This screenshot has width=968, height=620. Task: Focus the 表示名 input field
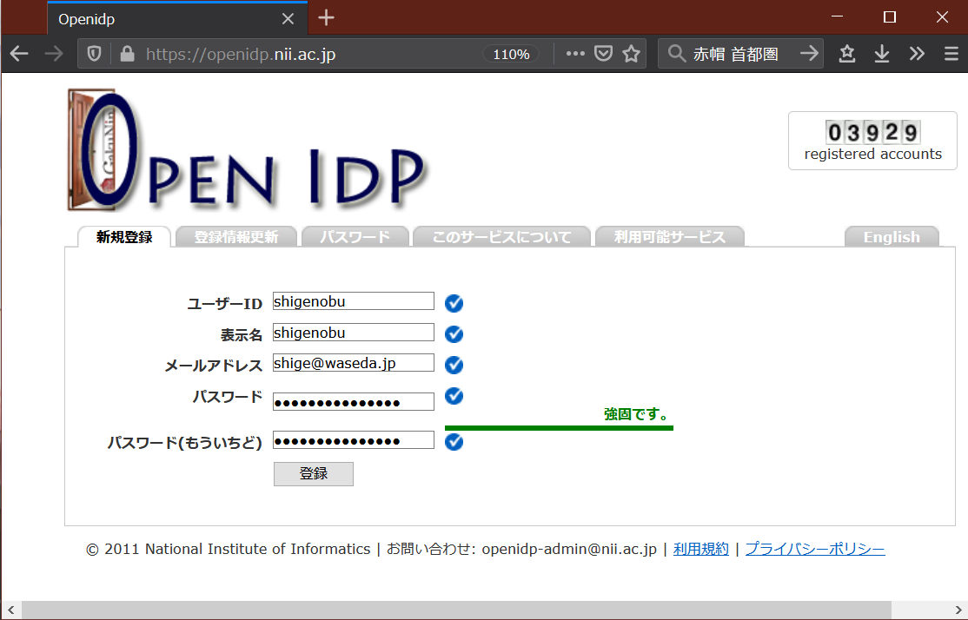(353, 332)
